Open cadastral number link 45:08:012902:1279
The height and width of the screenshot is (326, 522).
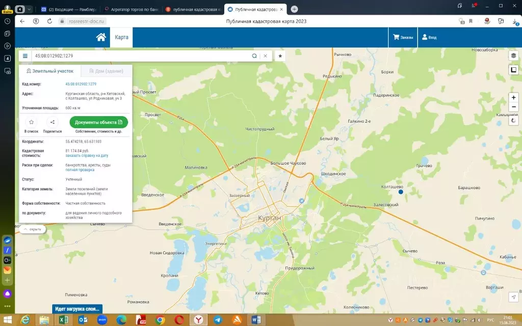point(81,84)
